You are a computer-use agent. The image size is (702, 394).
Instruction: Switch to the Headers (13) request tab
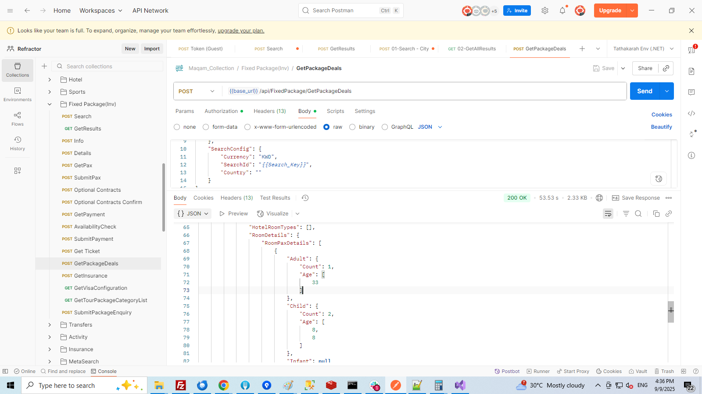pos(269,111)
